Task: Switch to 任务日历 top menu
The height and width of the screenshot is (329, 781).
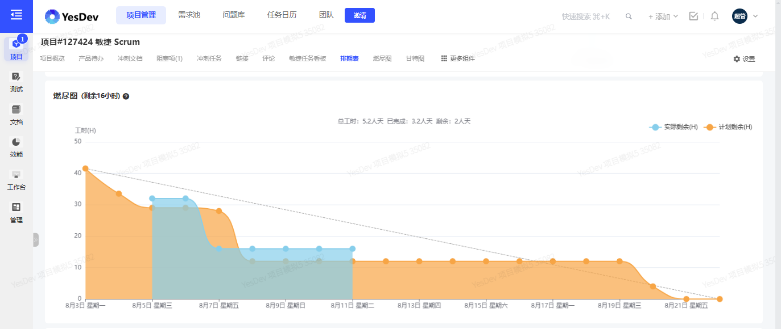Action: pyautogui.click(x=282, y=15)
